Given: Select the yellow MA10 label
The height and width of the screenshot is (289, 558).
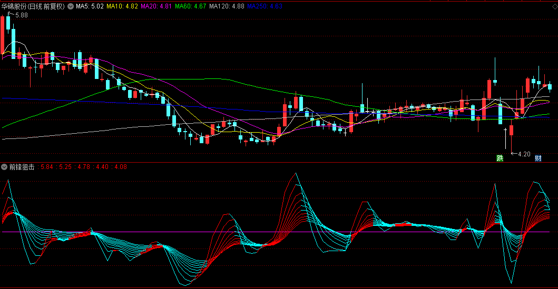Looking at the screenshot, I should [x=122, y=6].
